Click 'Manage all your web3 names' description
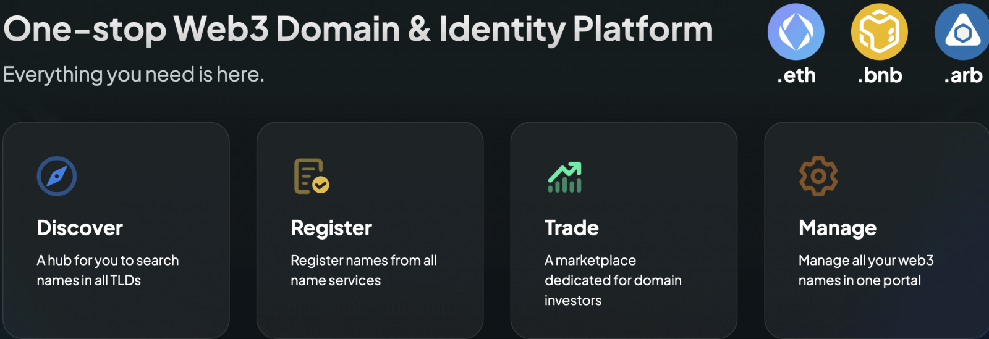Viewport: 989px width, 339px height. (866, 270)
